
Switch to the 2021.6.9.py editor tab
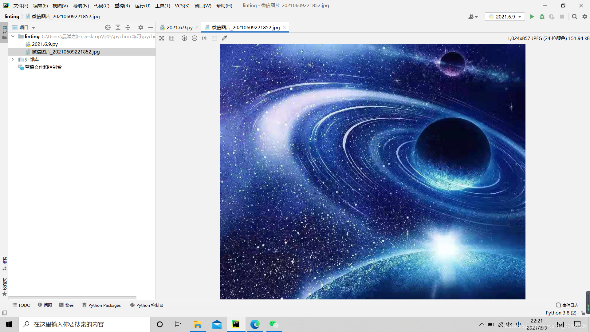click(x=179, y=27)
